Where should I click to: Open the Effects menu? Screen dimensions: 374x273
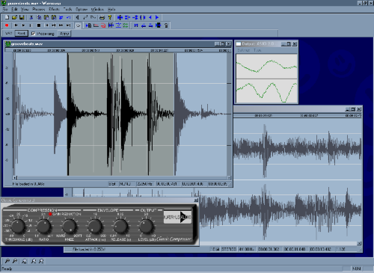tap(54, 9)
